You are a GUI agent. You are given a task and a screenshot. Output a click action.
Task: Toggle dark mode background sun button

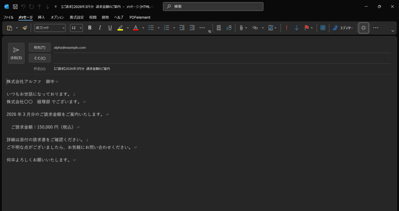pyautogui.click(x=364, y=28)
